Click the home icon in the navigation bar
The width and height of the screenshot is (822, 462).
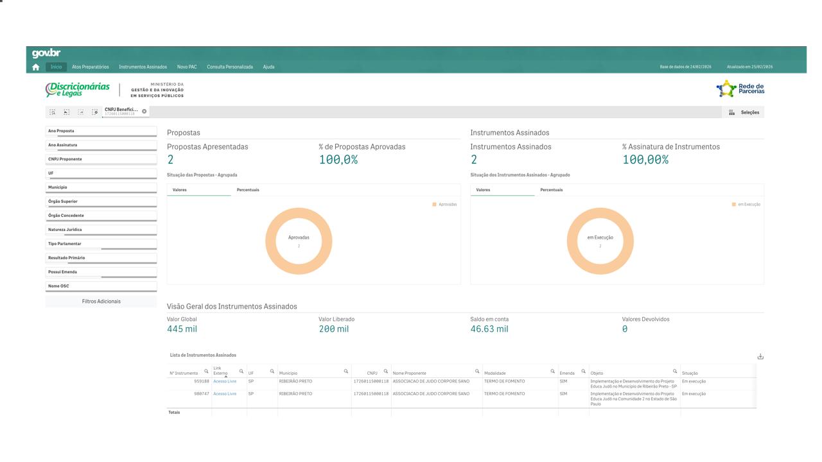[x=35, y=67]
